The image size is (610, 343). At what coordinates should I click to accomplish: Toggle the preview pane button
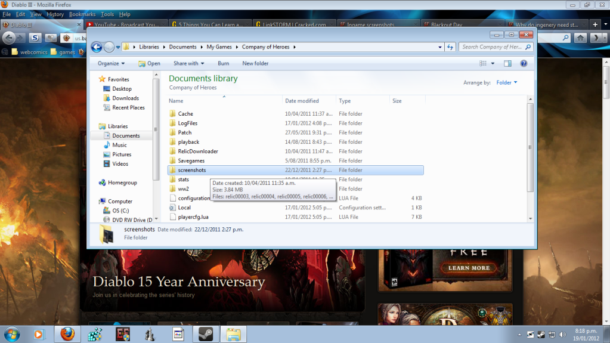pos(507,63)
